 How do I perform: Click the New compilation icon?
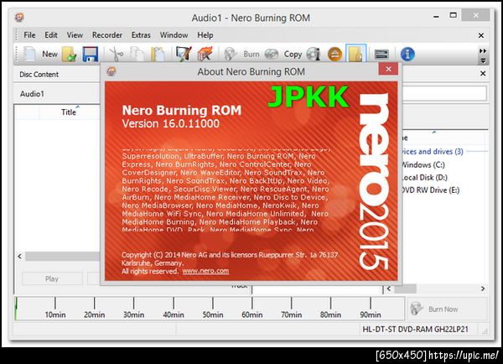click(29, 54)
